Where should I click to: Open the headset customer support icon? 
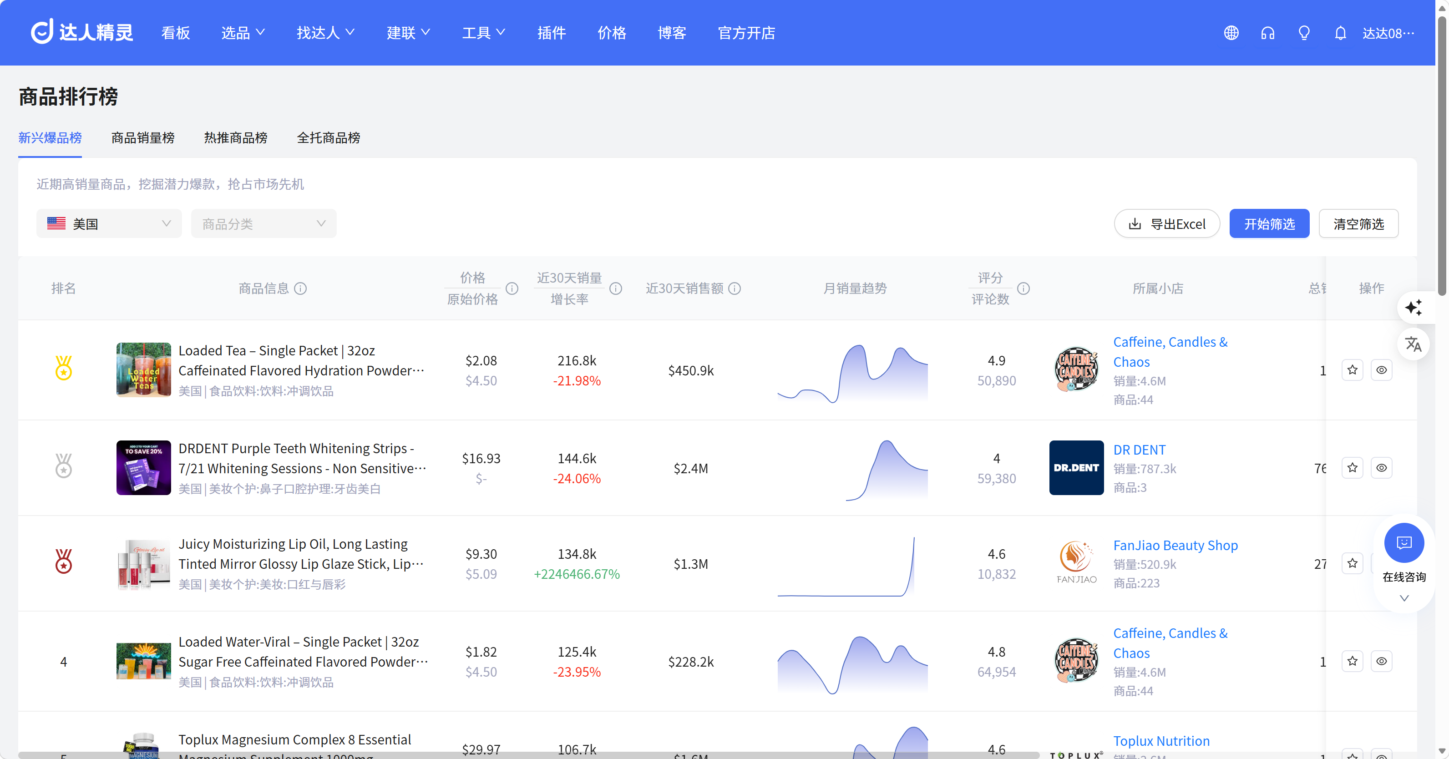tap(1267, 33)
